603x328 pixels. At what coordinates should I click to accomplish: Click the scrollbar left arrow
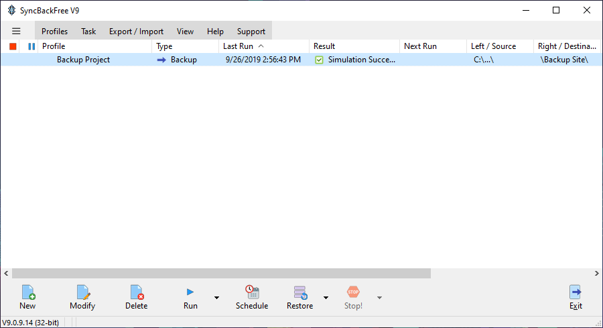click(6, 274)
